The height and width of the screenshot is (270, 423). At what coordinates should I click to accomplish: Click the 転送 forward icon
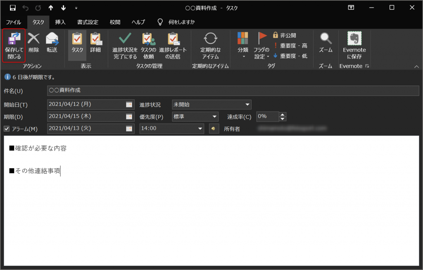pyautogui.click(x=52, y=38)
